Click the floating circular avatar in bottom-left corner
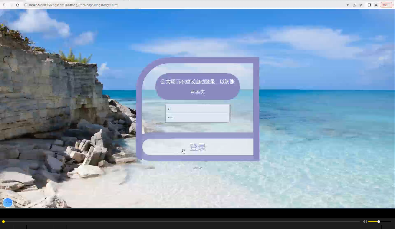395x229 pixels. pyautogui.click(x=8, y=202)
